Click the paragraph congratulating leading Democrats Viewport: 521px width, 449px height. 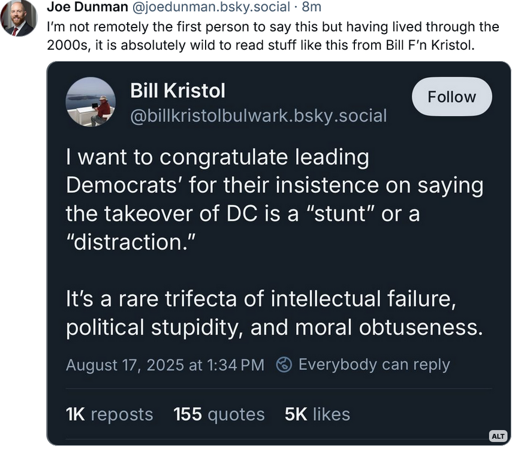point(273,199)
